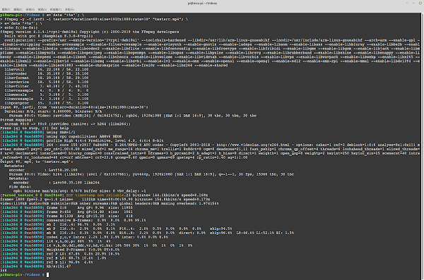
Task: Maximize the terminal window
Action: coord(413,3)
